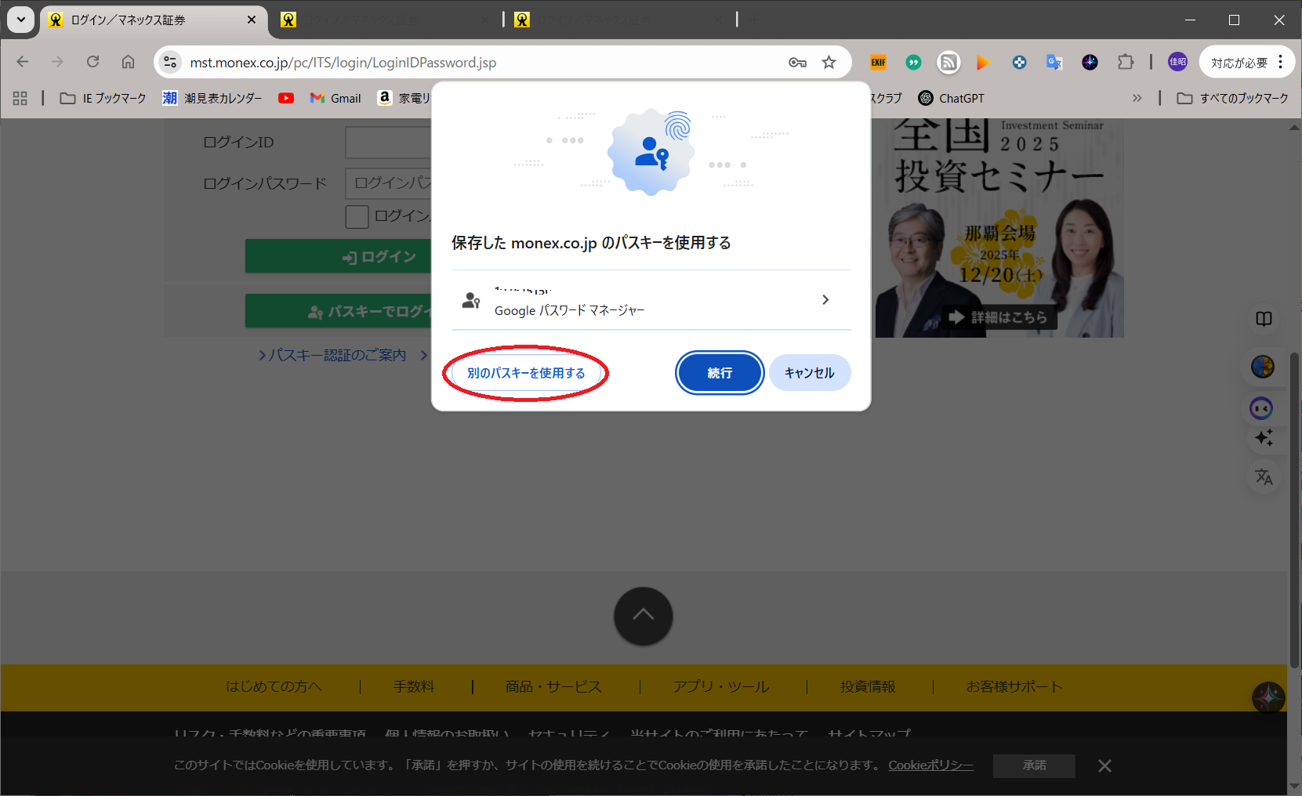Switch to the second Monex tab
The image size is (1302, 796).
[384, 20]
